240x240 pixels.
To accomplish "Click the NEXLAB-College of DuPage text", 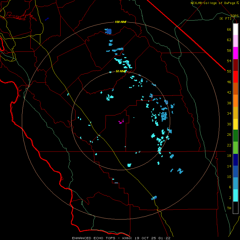I will (x=213, y=3).
